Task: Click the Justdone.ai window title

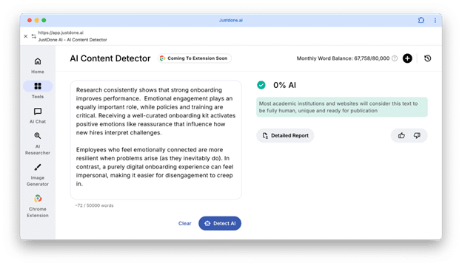Action: coord(231,20)
